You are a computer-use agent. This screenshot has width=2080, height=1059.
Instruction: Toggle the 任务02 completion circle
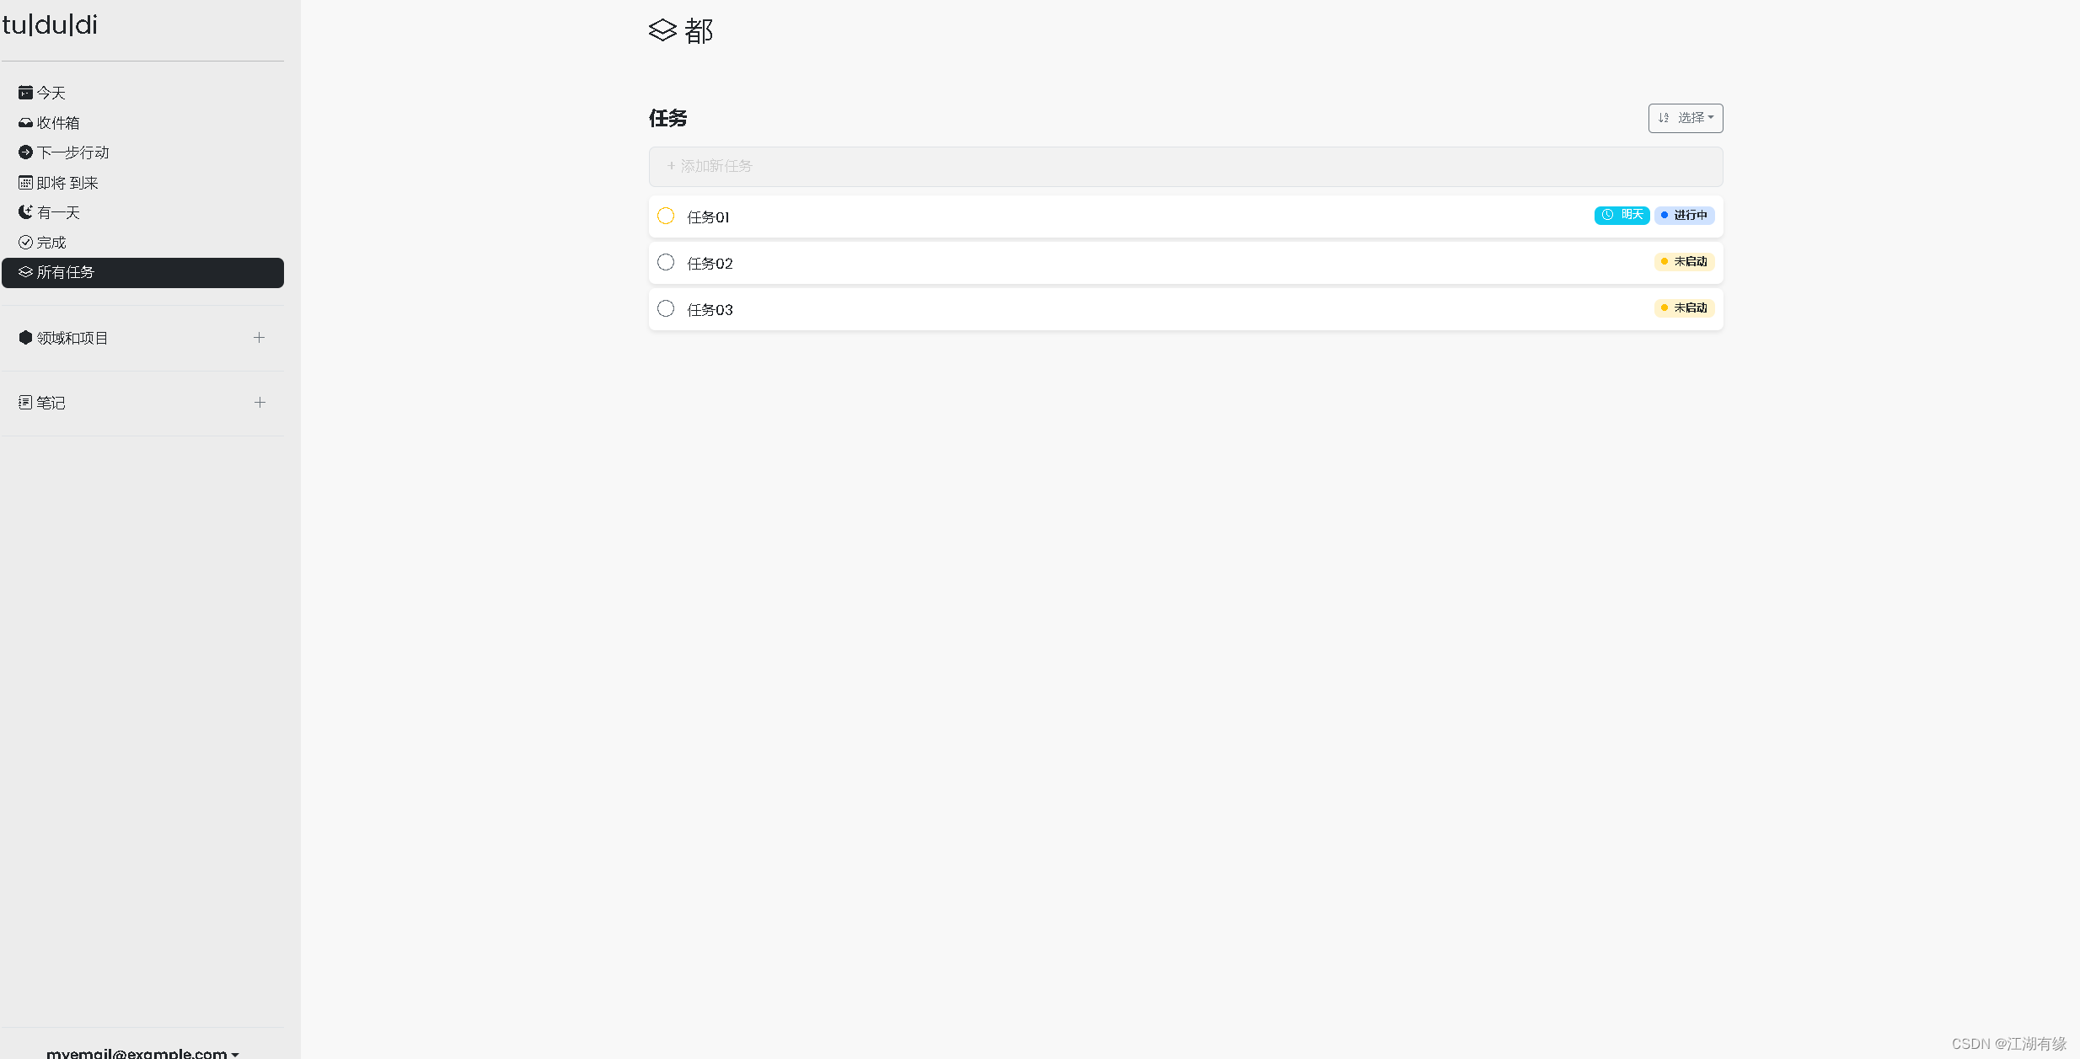(666, 263)
